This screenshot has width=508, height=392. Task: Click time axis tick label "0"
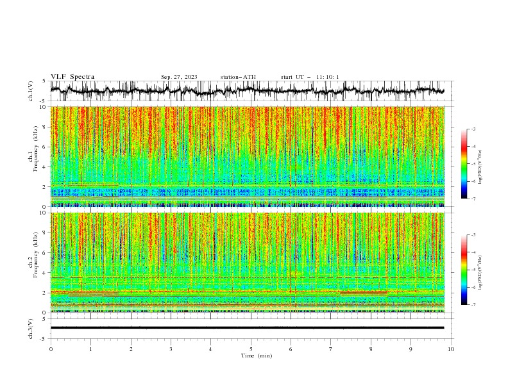point(51,349)
